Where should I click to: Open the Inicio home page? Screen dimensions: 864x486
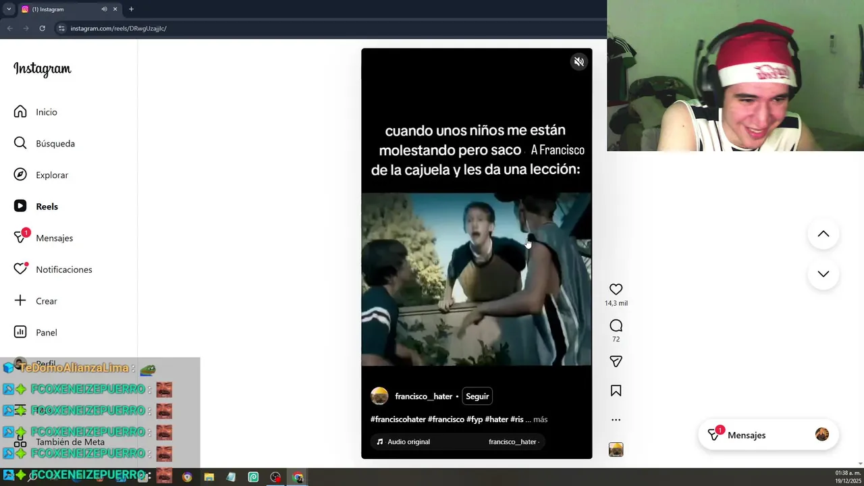[x=36, y=112]
